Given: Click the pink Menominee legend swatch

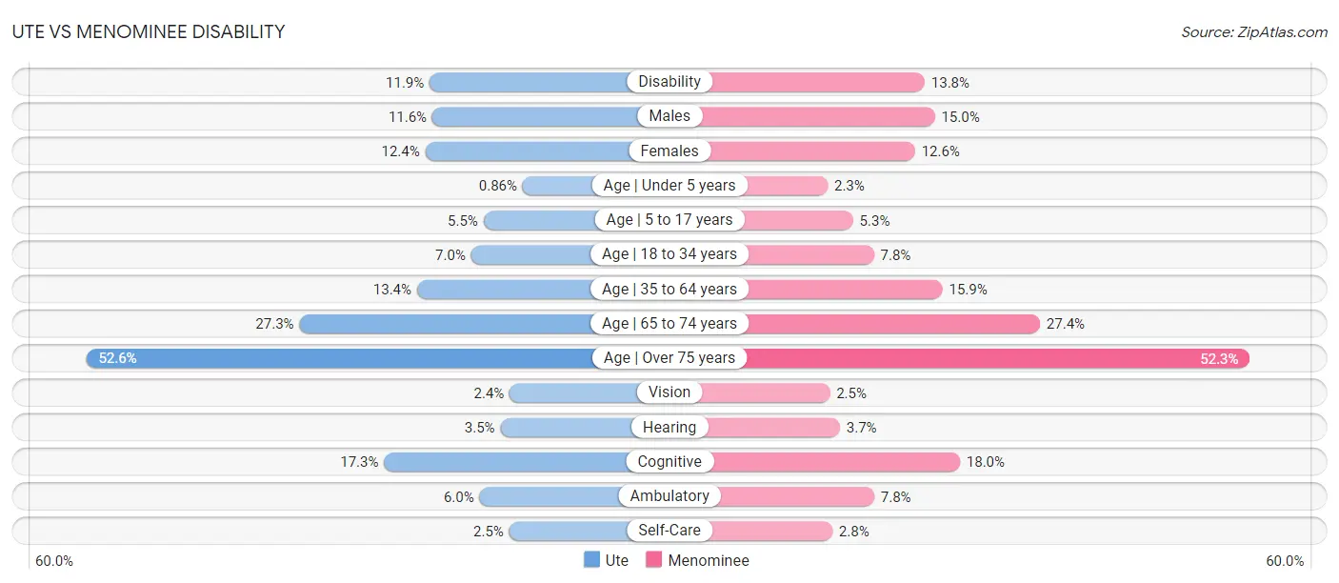Looking at the screenshot, I should [653, 560].
